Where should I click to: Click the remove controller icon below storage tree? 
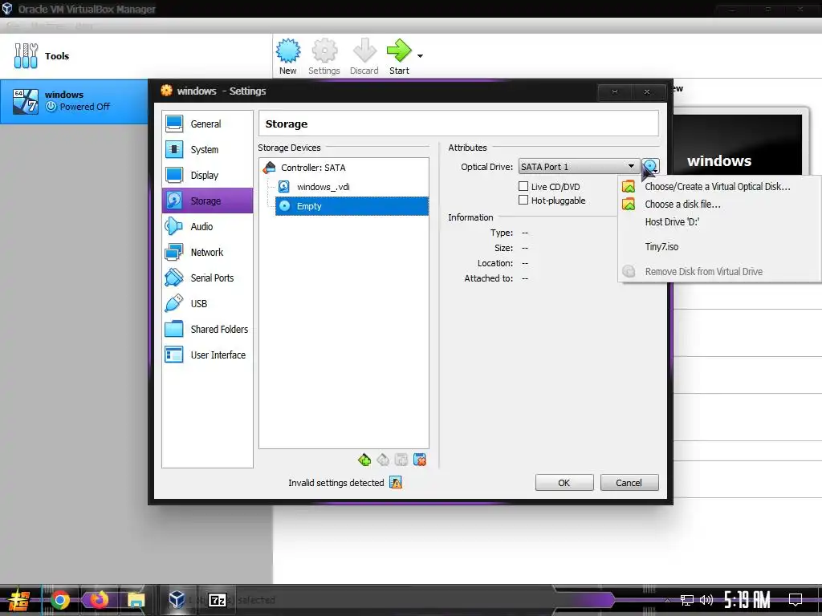point(383,460)
